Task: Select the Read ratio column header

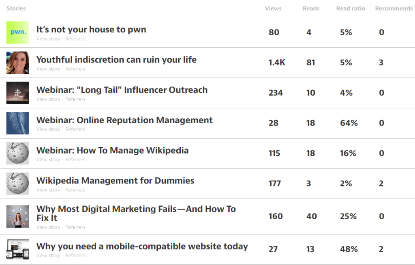Action: click(351, 9)
